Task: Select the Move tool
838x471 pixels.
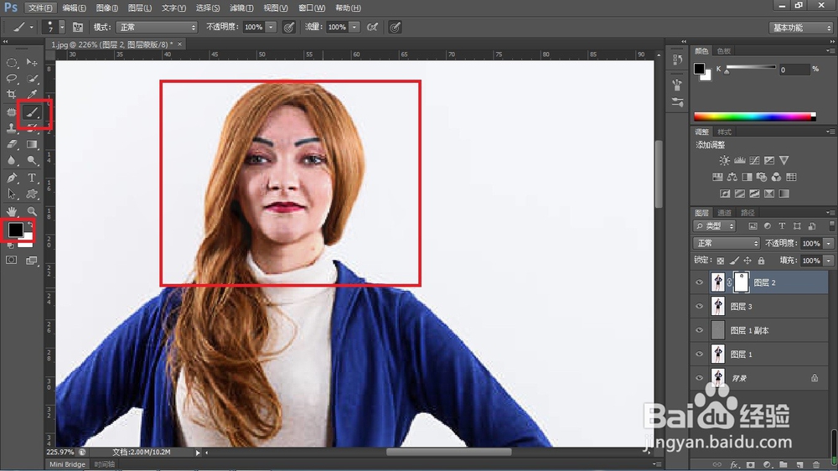Action: click(32, 63)
